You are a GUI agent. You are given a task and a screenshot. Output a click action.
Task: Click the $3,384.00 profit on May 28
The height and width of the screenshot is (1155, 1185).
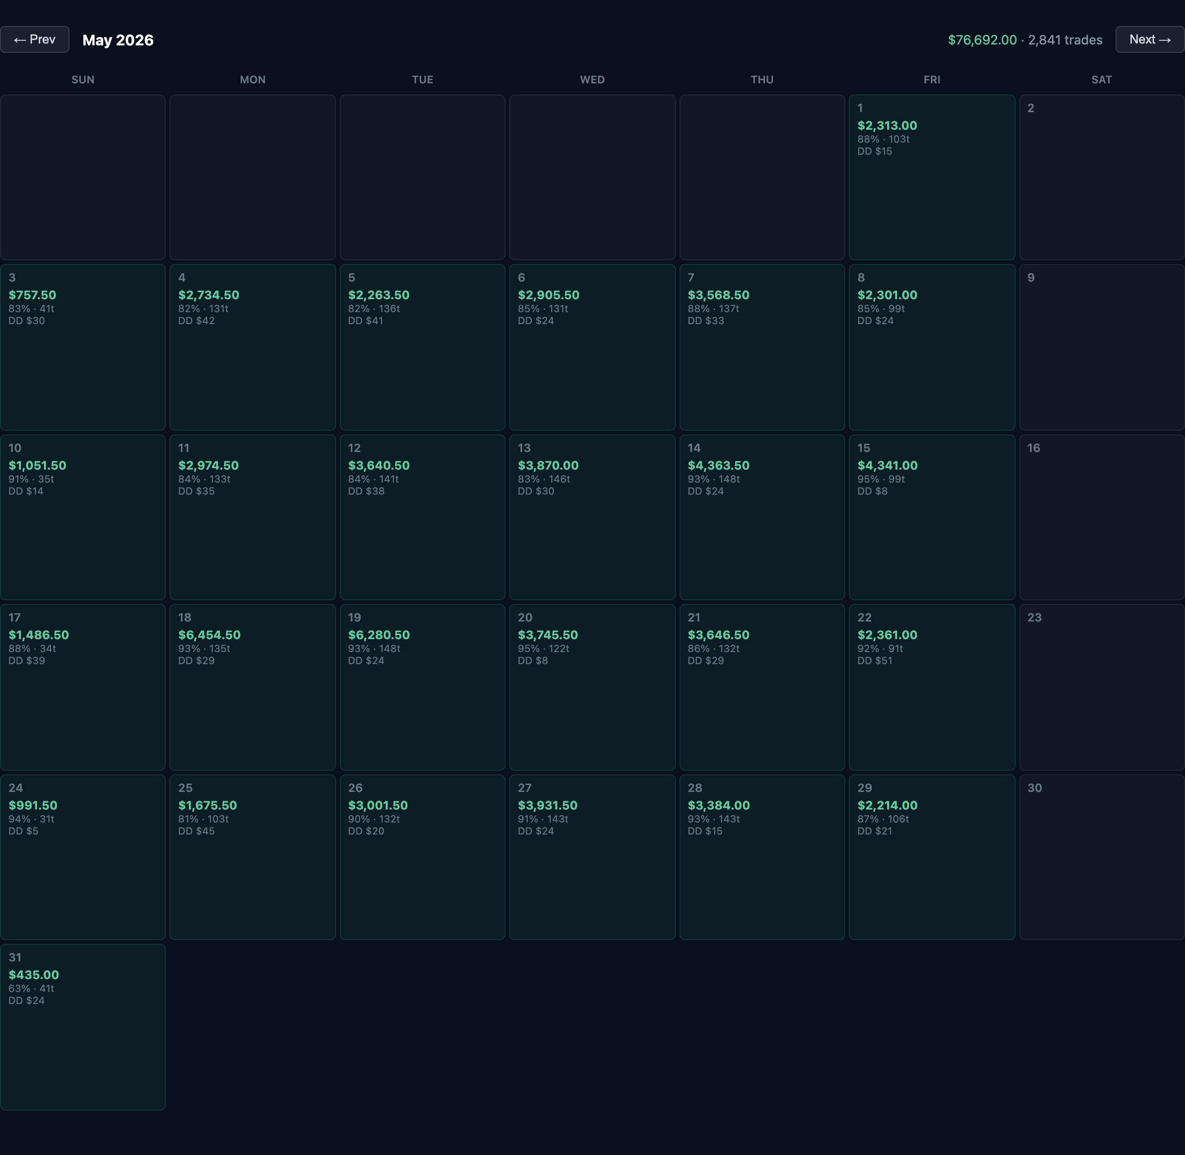(719, 805)
